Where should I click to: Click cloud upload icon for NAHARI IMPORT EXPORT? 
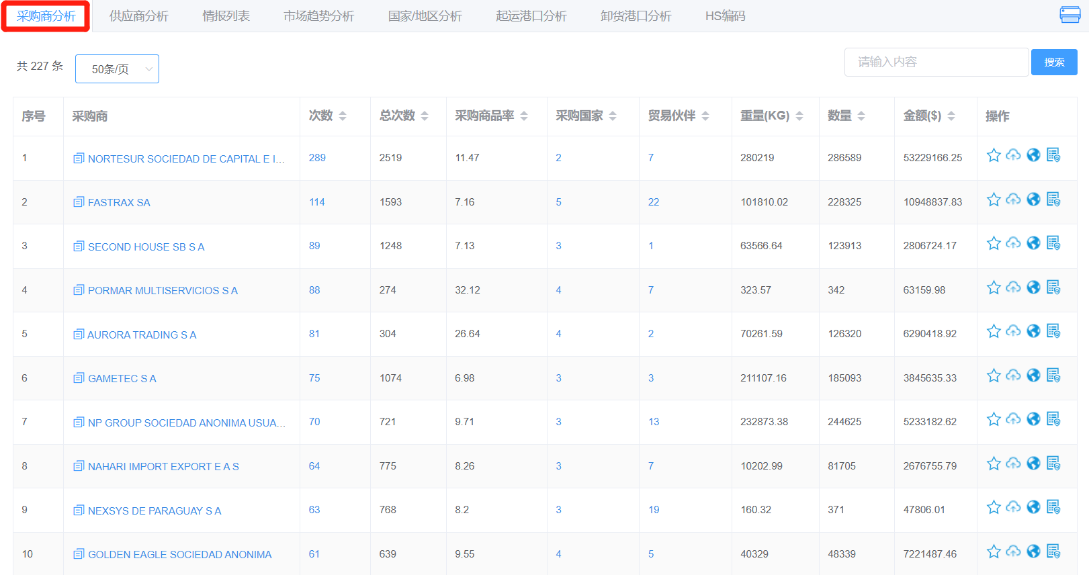(x=1013, y=463)
